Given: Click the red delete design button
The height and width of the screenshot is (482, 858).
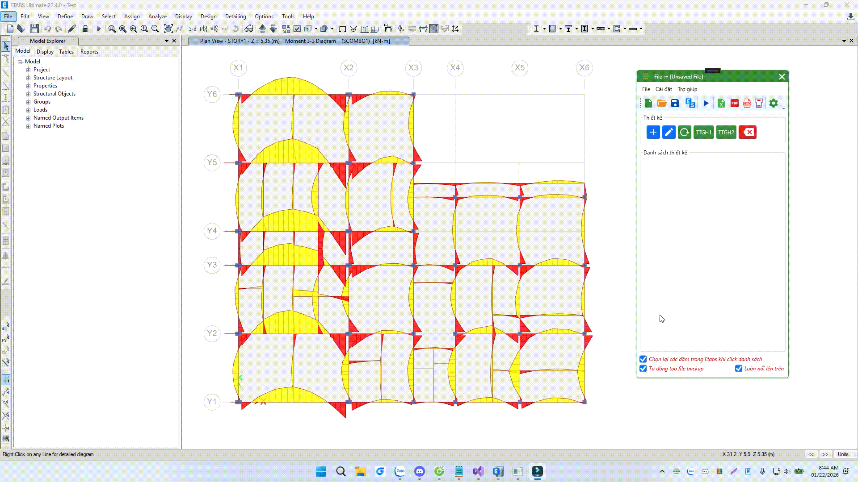Looking at the screenshot, I should pyautogui.click(x=747, y=132).
